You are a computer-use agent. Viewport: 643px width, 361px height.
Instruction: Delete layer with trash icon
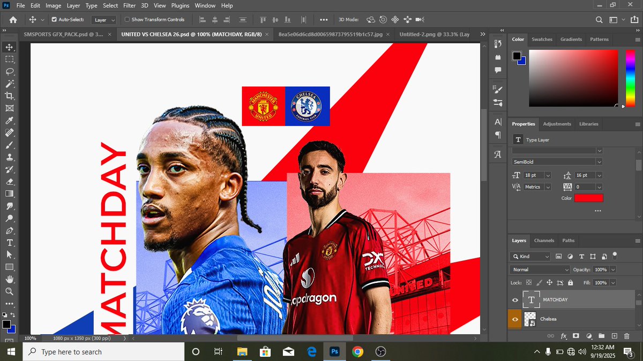coord(626,336)
